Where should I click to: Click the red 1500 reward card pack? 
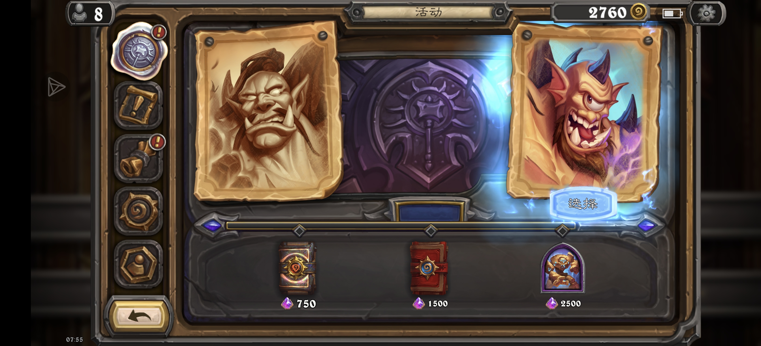click(x=429, y=267)
